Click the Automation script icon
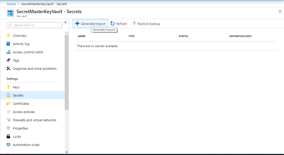 pos(8,145)
